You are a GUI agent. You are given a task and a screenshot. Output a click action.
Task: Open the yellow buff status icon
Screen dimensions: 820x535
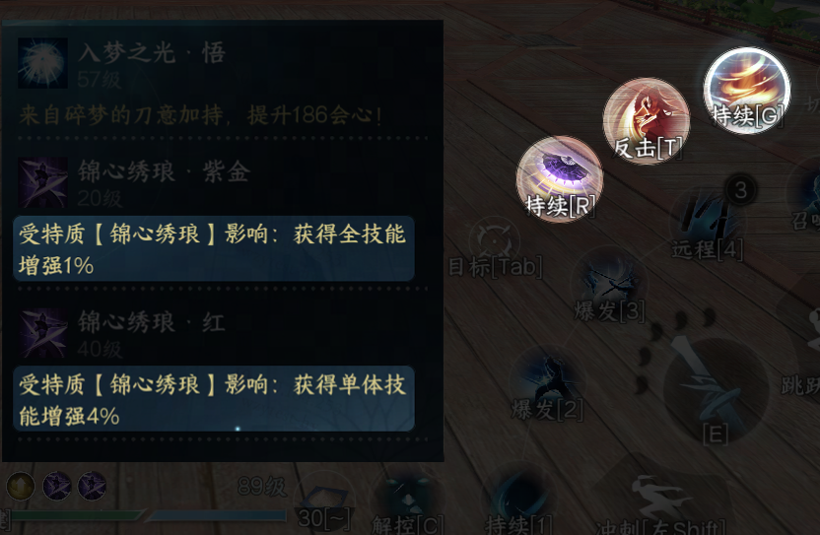(21, 486)
